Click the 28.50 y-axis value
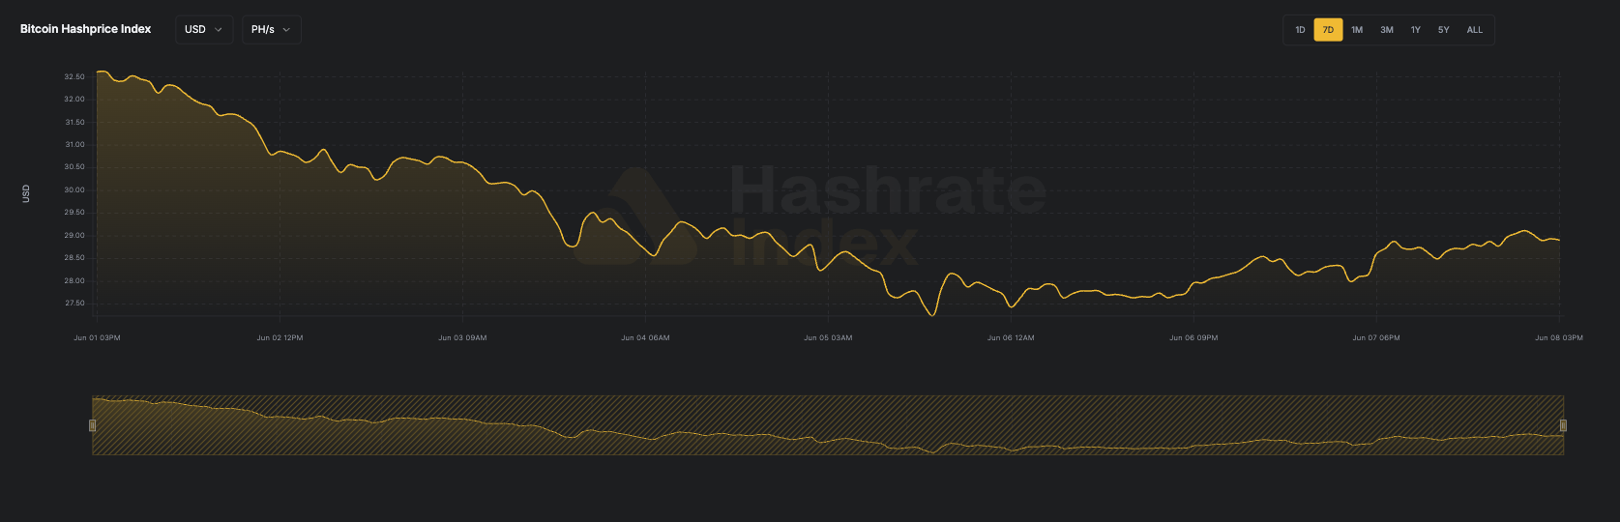 (74, 258)
